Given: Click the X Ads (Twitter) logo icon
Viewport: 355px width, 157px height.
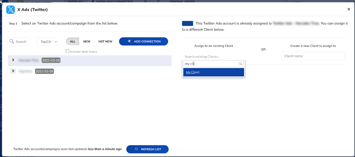Looking at the screenshot, I should tap(11, 9).
